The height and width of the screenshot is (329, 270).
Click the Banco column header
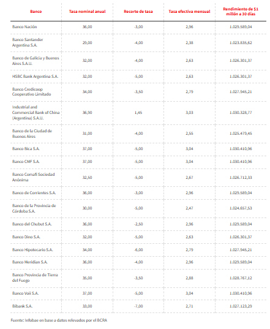coord(36,12)
